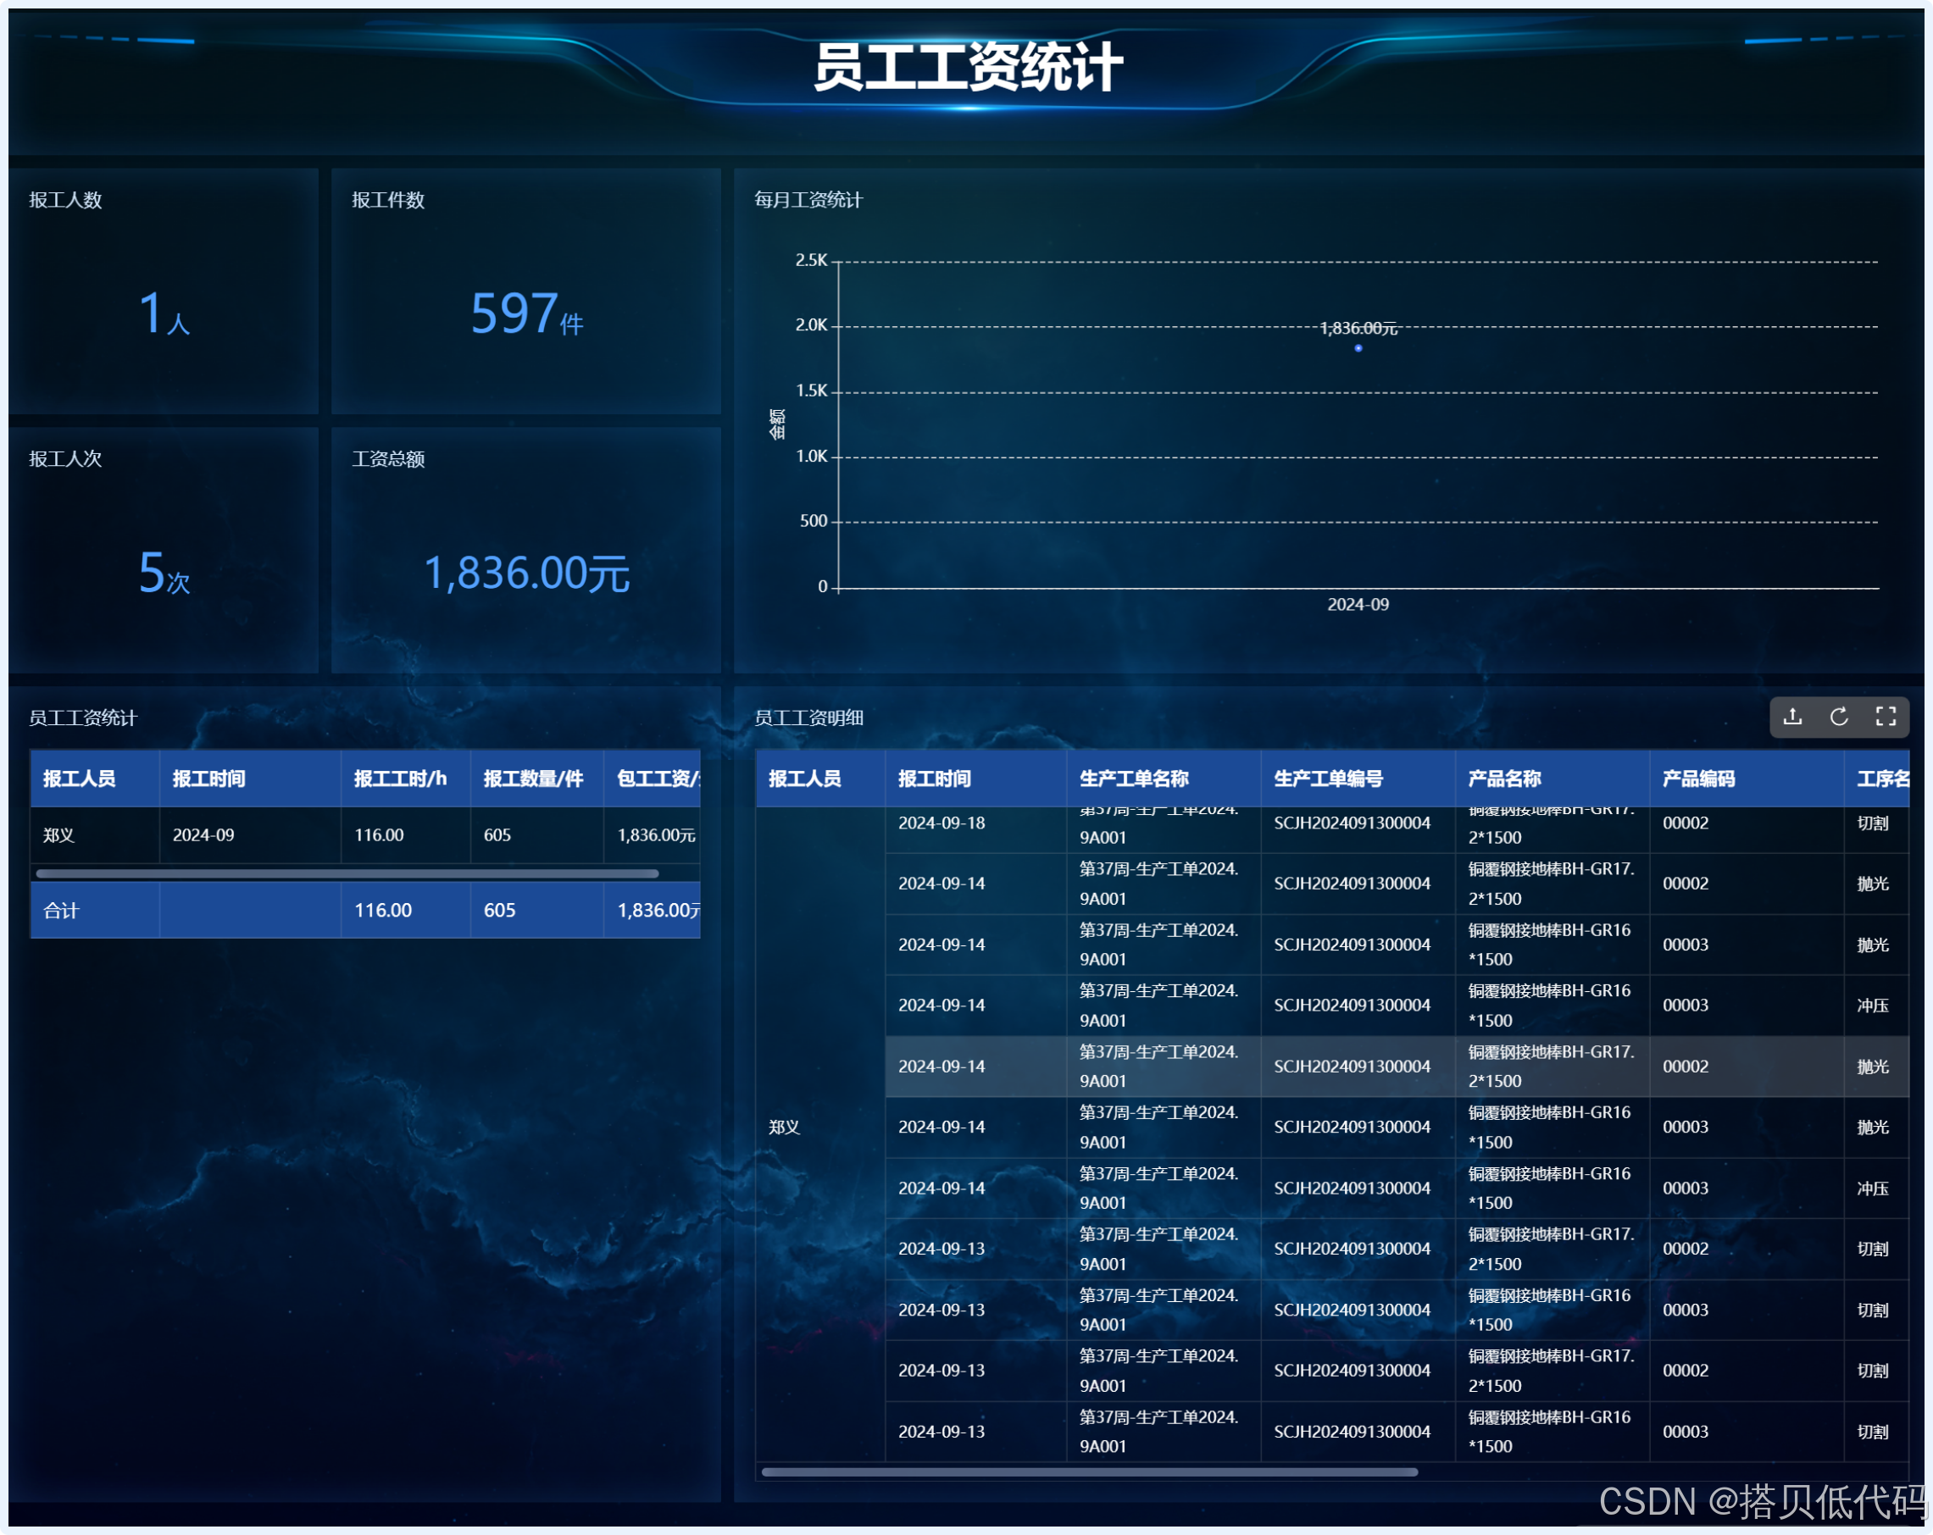Click the horizontal scrollbar under summary table
The width and height of the screenshot is (1933, 1535).
click(347, 873)
